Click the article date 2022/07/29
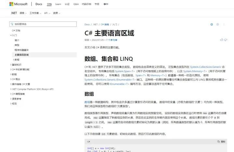This screenshot has height=152, width=234. tap(97, 40)
